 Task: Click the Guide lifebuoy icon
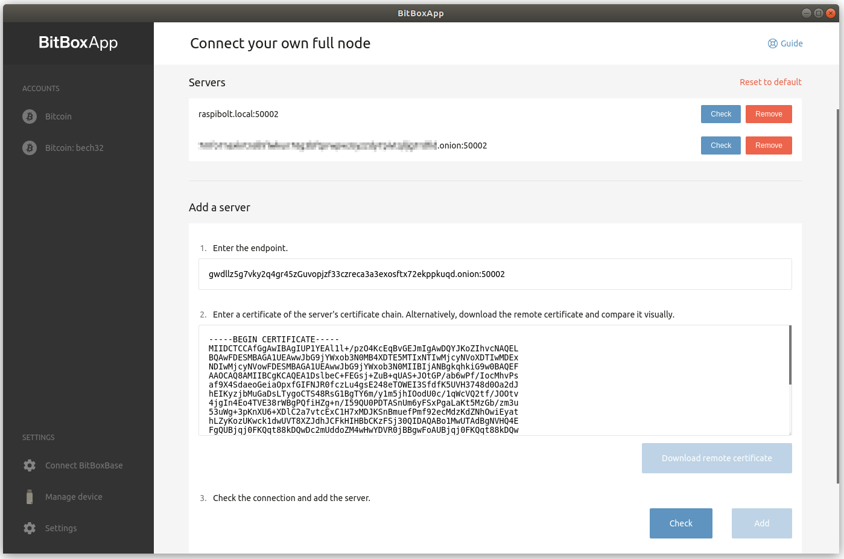[773, 43]
